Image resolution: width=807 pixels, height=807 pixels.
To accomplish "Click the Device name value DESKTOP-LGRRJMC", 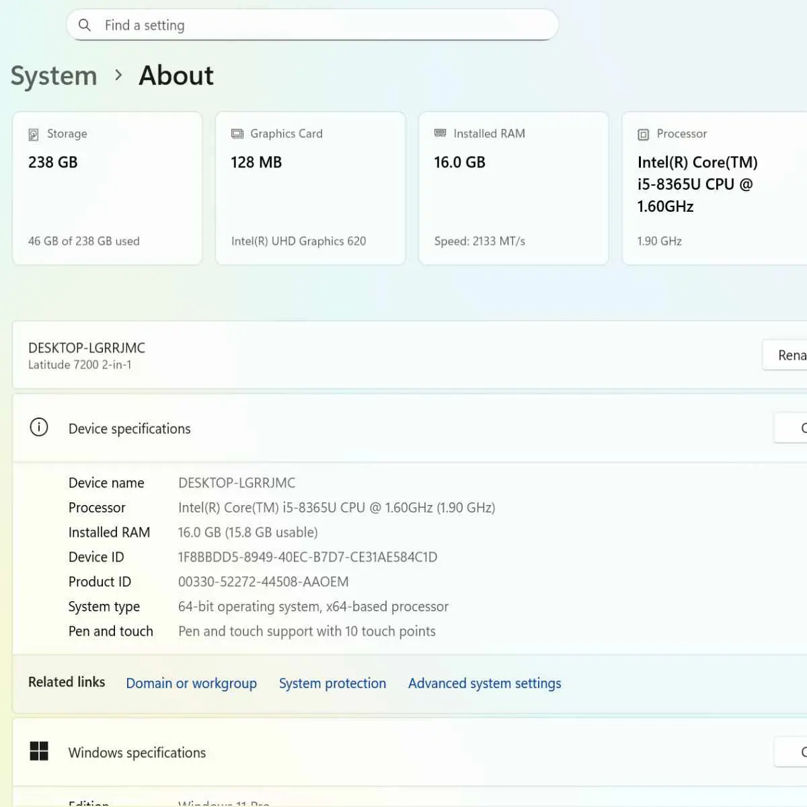I will (x=237, y=483).
